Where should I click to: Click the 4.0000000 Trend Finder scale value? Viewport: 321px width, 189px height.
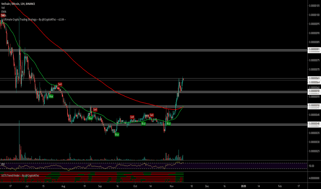pos(314,178)
